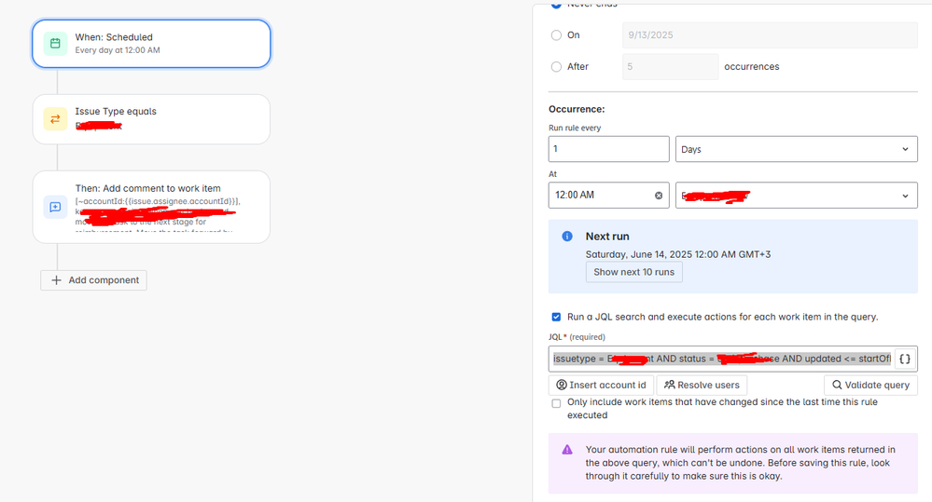Viewport: 932px width, 502px height.
Task: Click the smart values braces icon
Action: pyautogui.click(x=905, y=359)
